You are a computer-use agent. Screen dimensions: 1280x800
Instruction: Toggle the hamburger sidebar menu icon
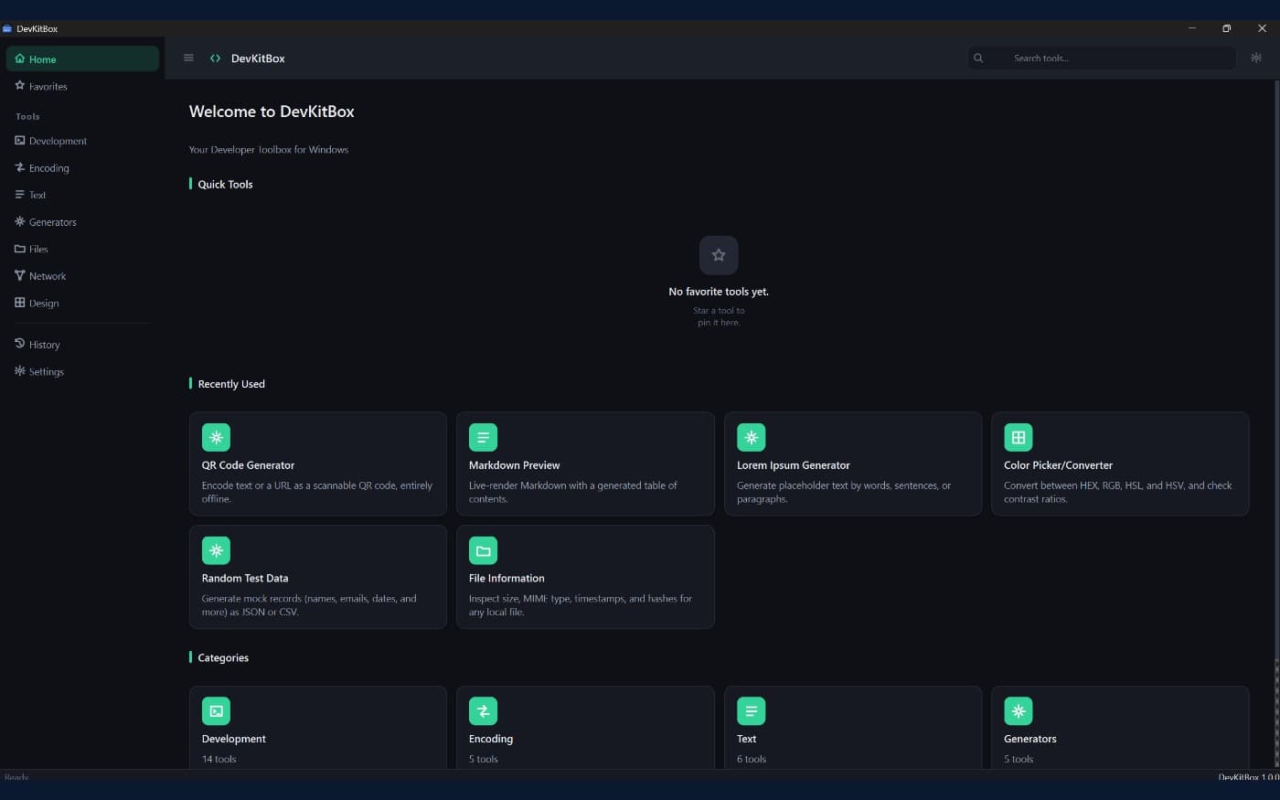188,58
